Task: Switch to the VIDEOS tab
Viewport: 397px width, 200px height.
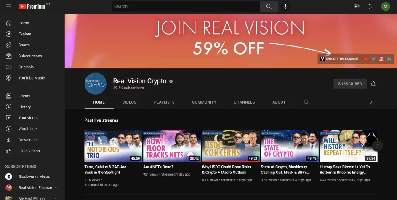Action: 129,102
